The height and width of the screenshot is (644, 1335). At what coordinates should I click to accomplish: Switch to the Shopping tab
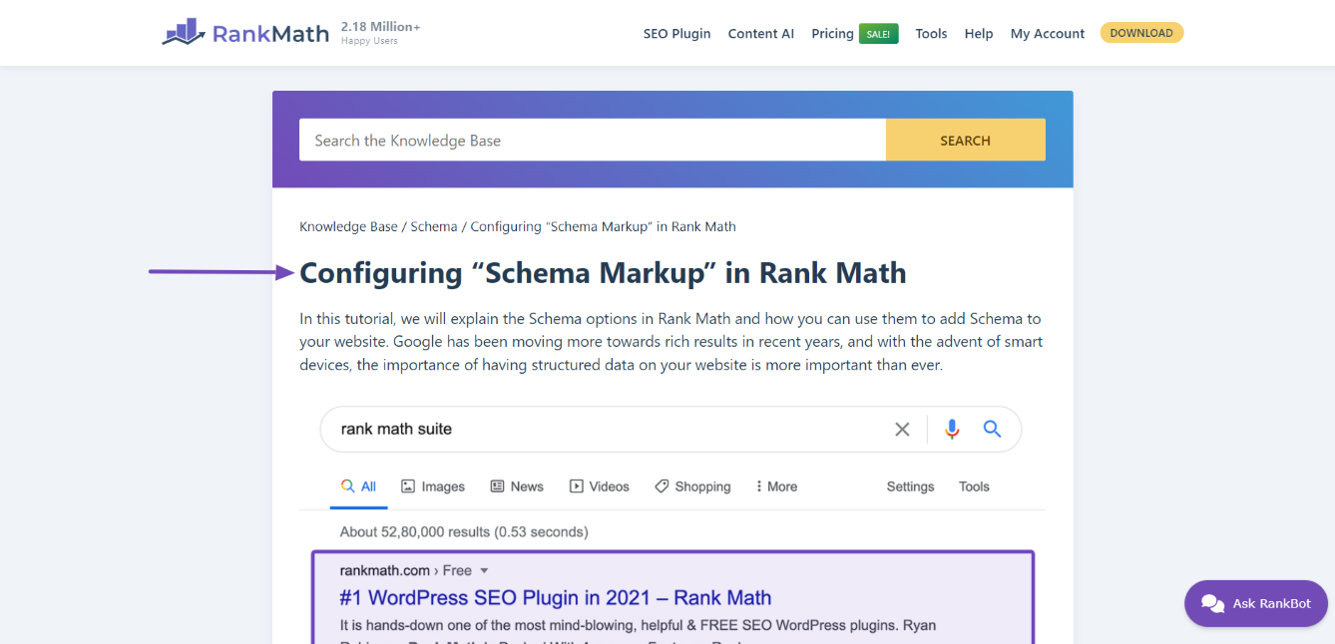[x=692, y=486]
